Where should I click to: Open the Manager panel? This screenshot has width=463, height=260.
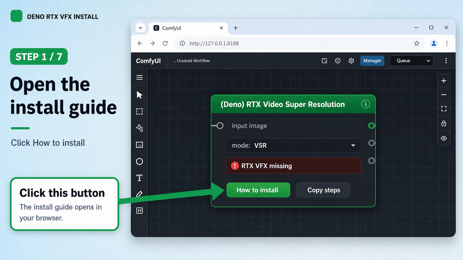click(x=372, y=61)
